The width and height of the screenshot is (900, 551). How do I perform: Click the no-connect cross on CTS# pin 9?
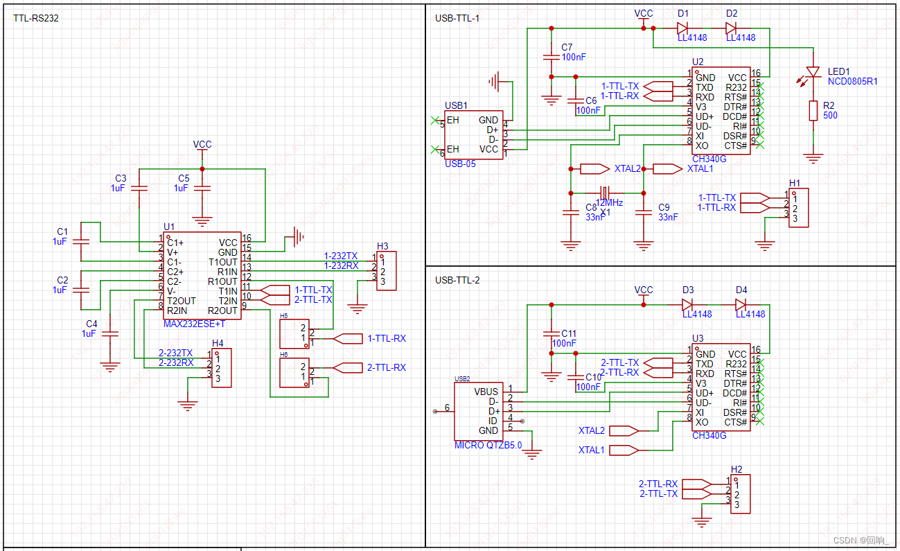point(759,144)
